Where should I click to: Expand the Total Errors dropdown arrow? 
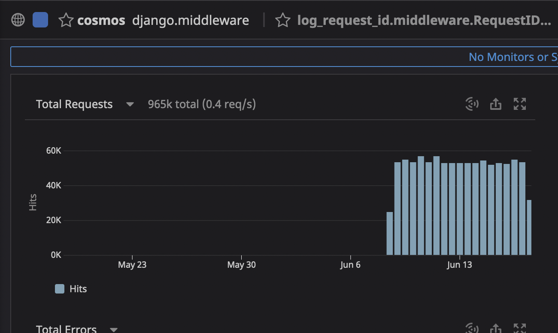pos(113,330)
